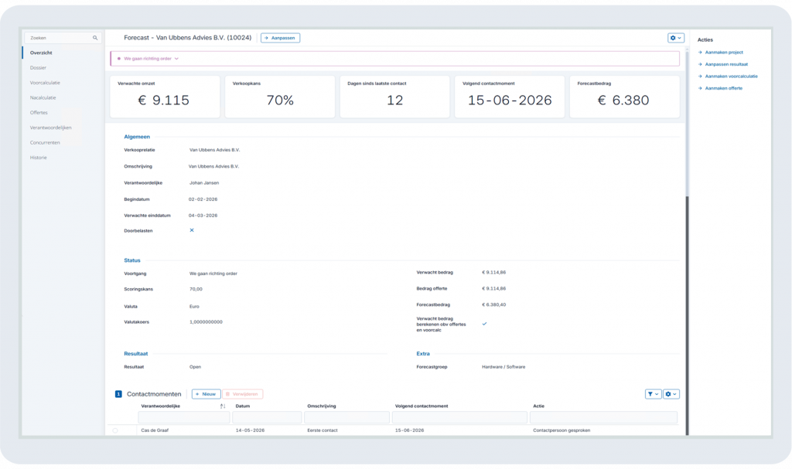
Task: Open the Historie sidebar item
Action: (x=39, y=158)
